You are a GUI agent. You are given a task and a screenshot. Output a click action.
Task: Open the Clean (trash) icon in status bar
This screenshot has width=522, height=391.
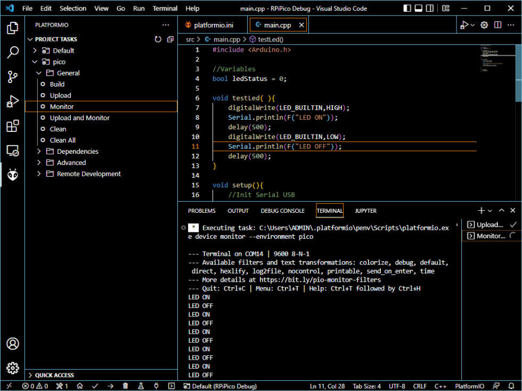(x=125, y=386)
